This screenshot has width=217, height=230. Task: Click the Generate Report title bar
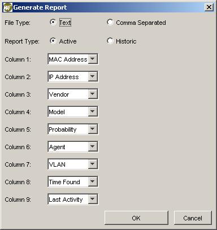pyautogui.click(x=108, y=7)
